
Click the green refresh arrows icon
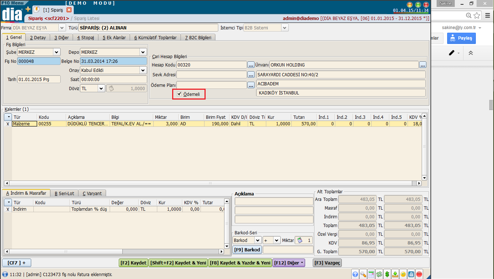379,274
